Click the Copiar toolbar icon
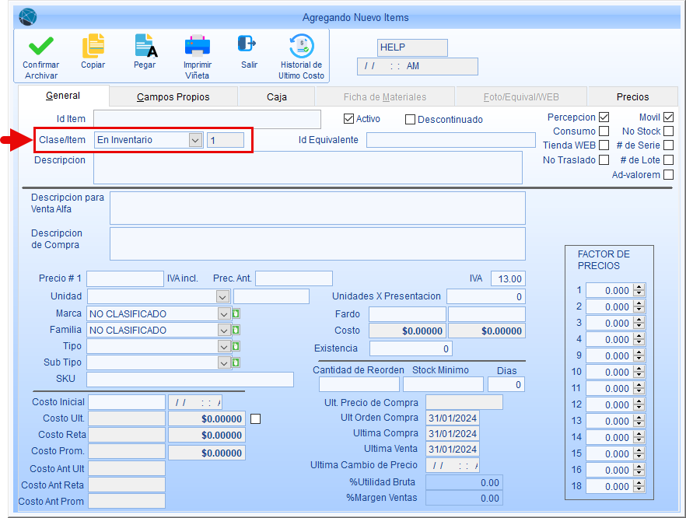Viewport: 686px width, 518px height. click(93, 46)
